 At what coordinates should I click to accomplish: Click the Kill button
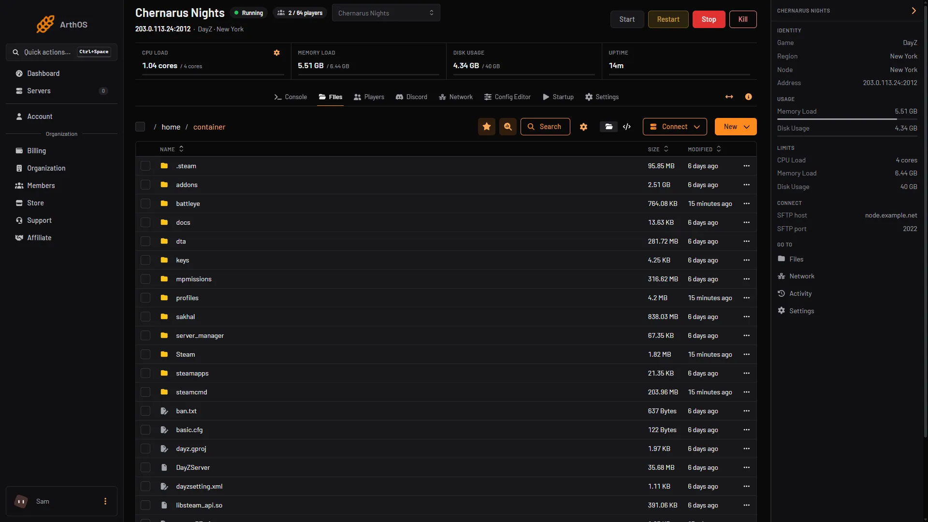(743, 19)
